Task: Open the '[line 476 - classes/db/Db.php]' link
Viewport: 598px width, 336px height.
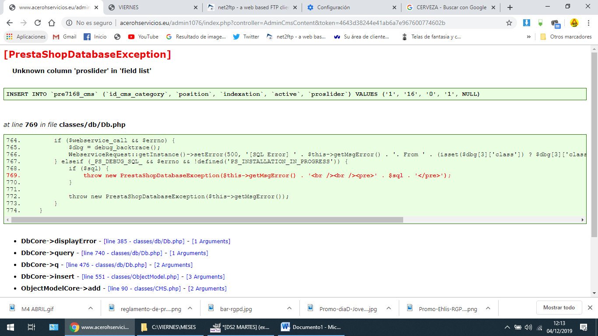Action: coord(106,265)
